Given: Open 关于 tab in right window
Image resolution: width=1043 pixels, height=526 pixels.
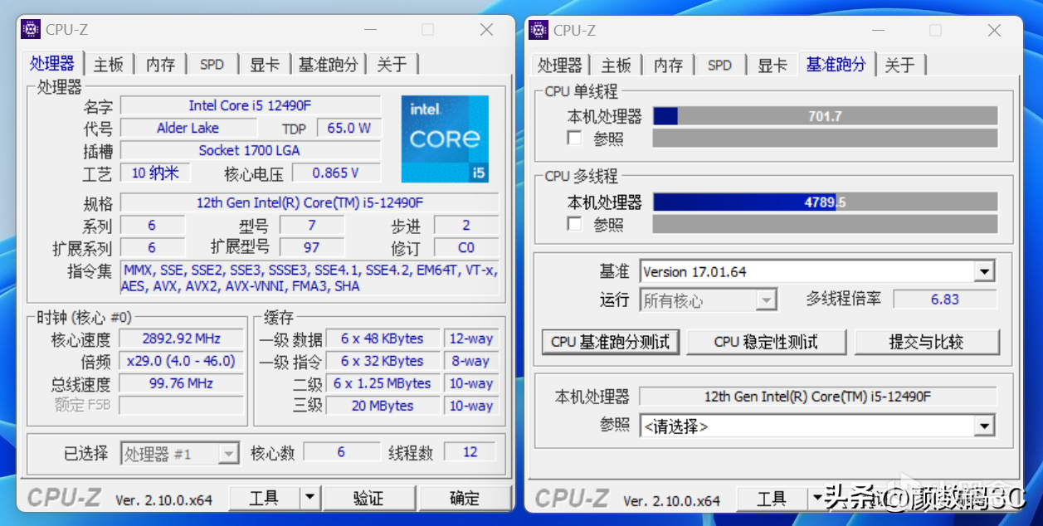Looking at the screenshot, I should coord(899,65).
